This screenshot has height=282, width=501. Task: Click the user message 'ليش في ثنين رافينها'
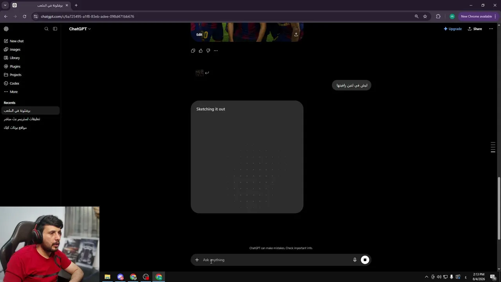tap(351, 85)
